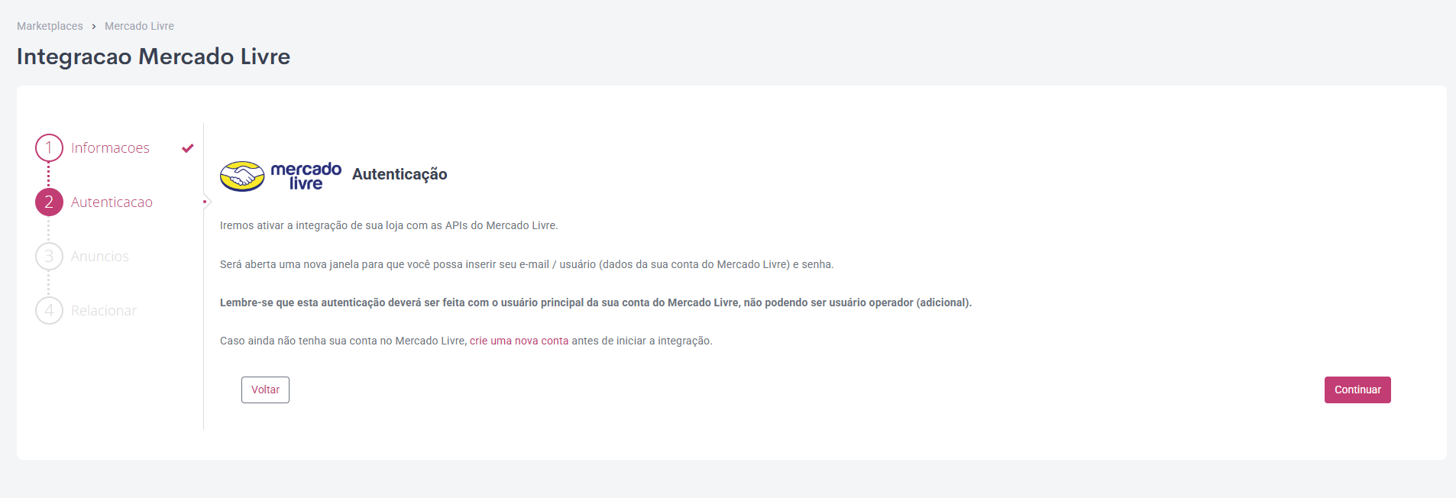This screenshot has height=498, width=1456.
Task: Open the Informacoes step
Action: click(x=110, y=148)
